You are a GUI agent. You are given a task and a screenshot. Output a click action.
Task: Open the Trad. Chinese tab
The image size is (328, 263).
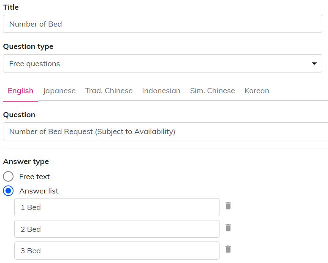coord(108,91)
